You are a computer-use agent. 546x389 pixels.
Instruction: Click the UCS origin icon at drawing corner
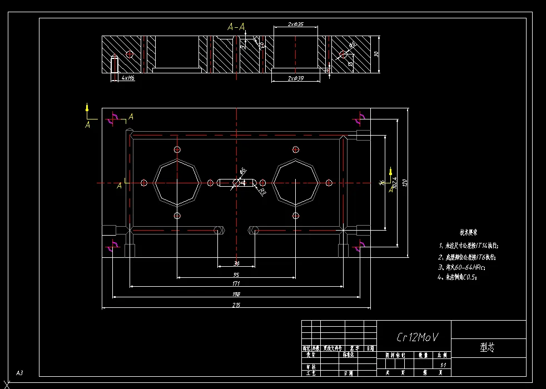tap(6, 384)
